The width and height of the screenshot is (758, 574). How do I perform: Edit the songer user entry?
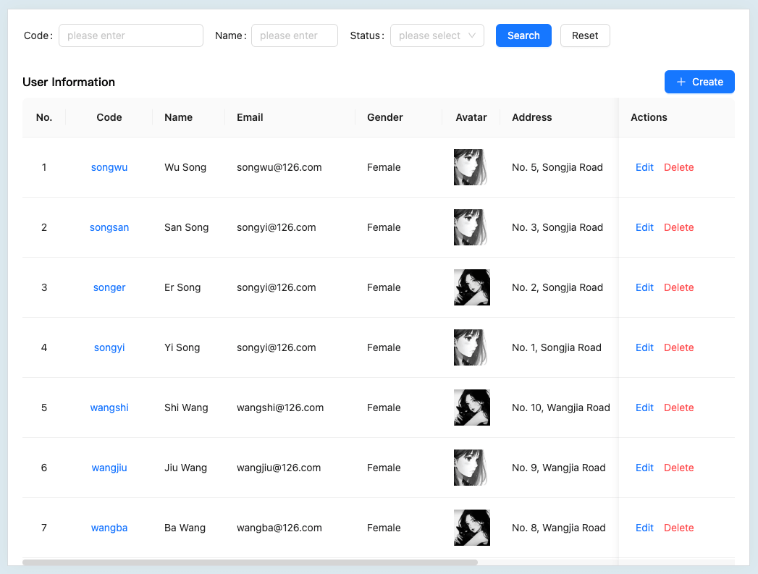pyautogui.click(x=644, y=287)
